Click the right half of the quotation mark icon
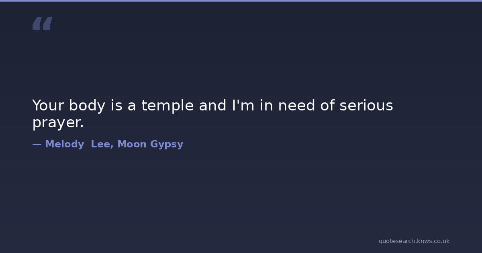This screenshot has width=482, height=253. [x=47, y=24]
